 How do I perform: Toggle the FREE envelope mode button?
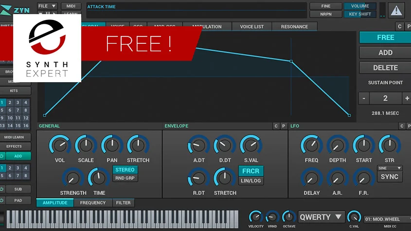[x=385, y=37]
